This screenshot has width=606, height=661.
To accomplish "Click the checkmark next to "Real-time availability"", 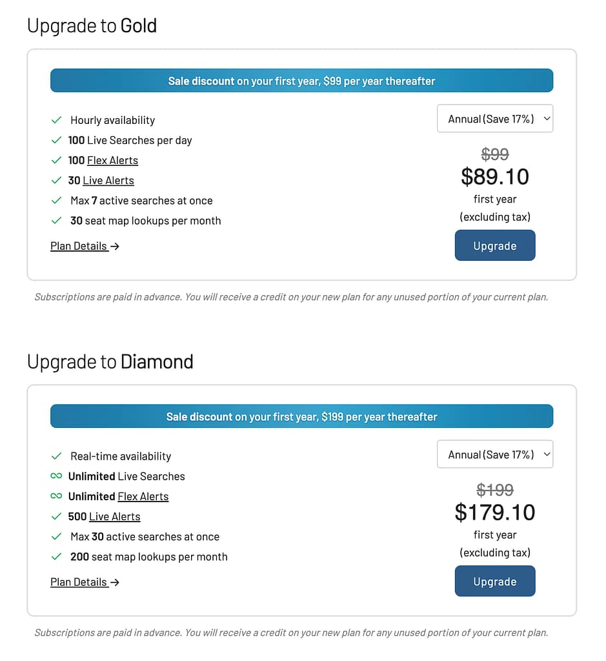I will 56,456.
